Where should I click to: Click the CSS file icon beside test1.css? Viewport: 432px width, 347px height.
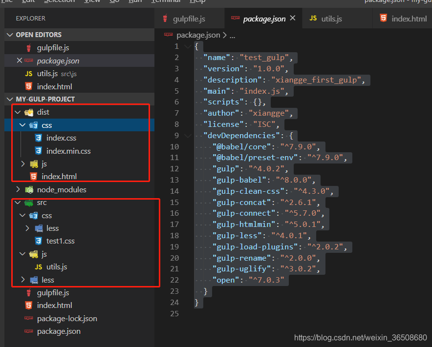(x=38, y=241)
